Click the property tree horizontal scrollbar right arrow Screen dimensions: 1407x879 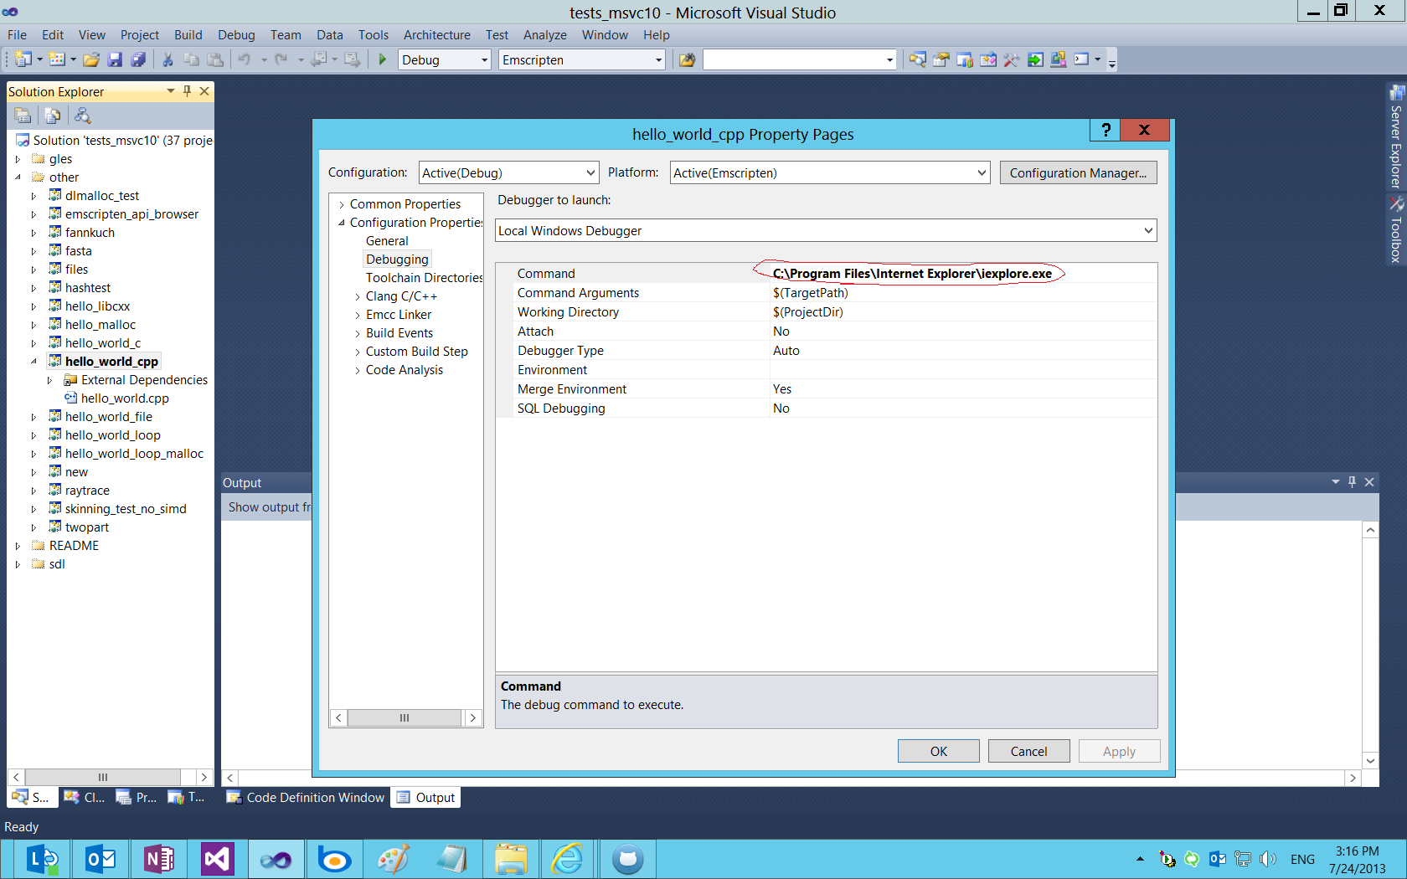[472, 717]
